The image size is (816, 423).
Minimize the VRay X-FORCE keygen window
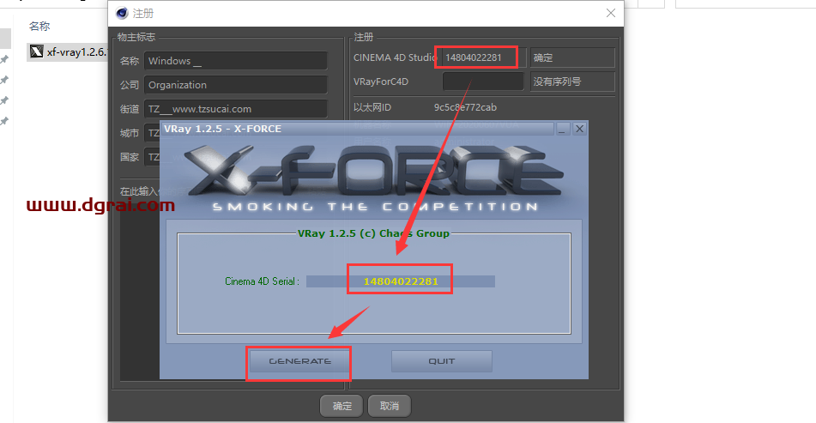pos(562,129)
